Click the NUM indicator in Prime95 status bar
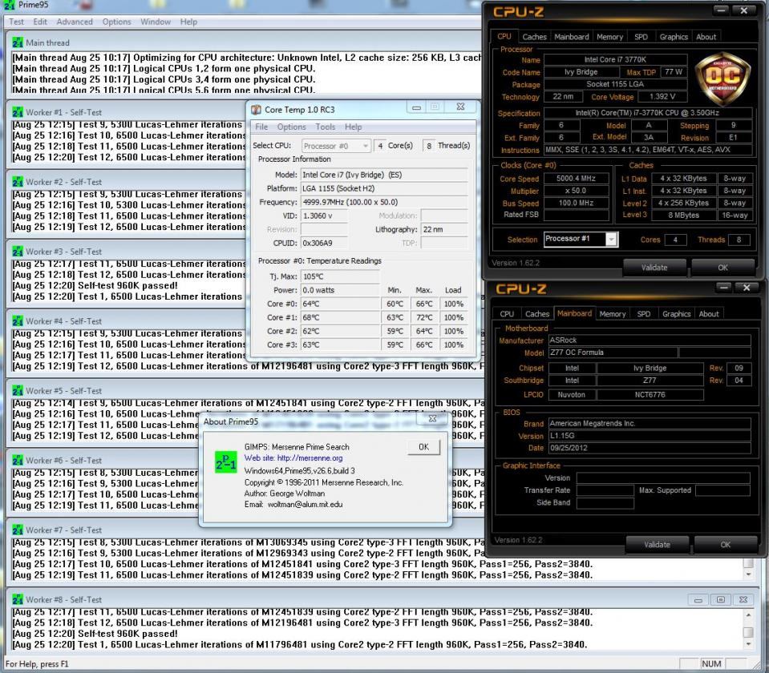The image size is (769, 673). point(711,663)
